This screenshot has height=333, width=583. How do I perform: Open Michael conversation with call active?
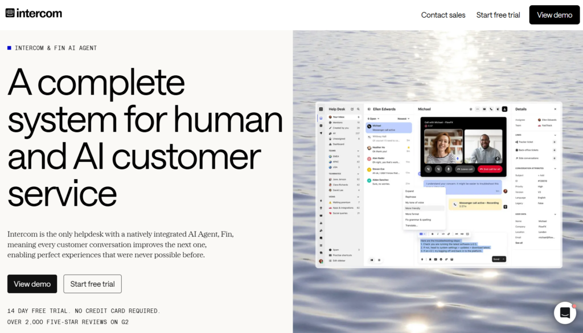point(389,128)
